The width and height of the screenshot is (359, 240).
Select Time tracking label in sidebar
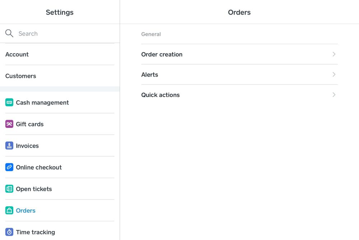tap(35, 232)
